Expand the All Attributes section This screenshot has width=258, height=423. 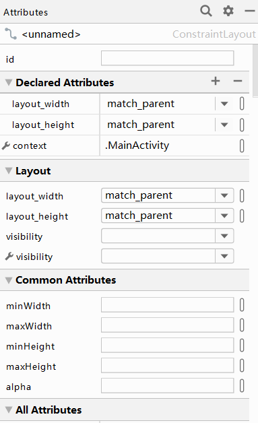9,410
